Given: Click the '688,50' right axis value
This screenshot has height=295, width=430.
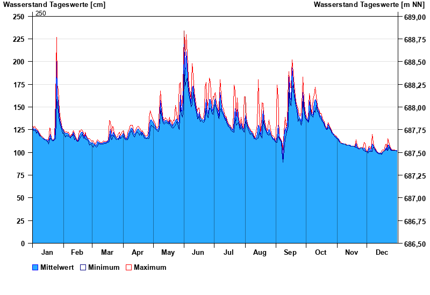Looking at the screenshot, I should pyautogui.click(x=415, y=63).
